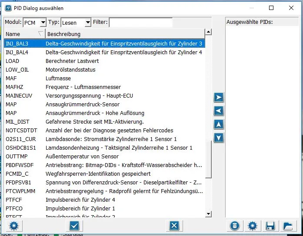Click the trash icon to clear PIDs

234,226
